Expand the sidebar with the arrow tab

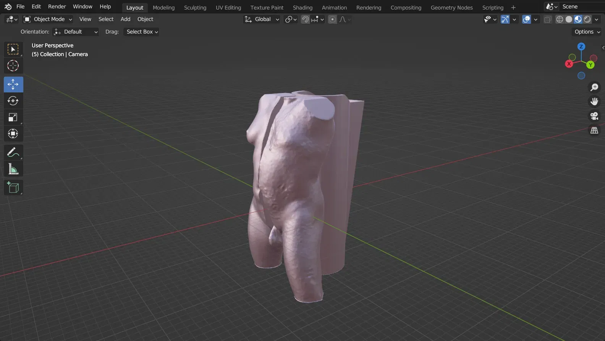coord(603,48)
